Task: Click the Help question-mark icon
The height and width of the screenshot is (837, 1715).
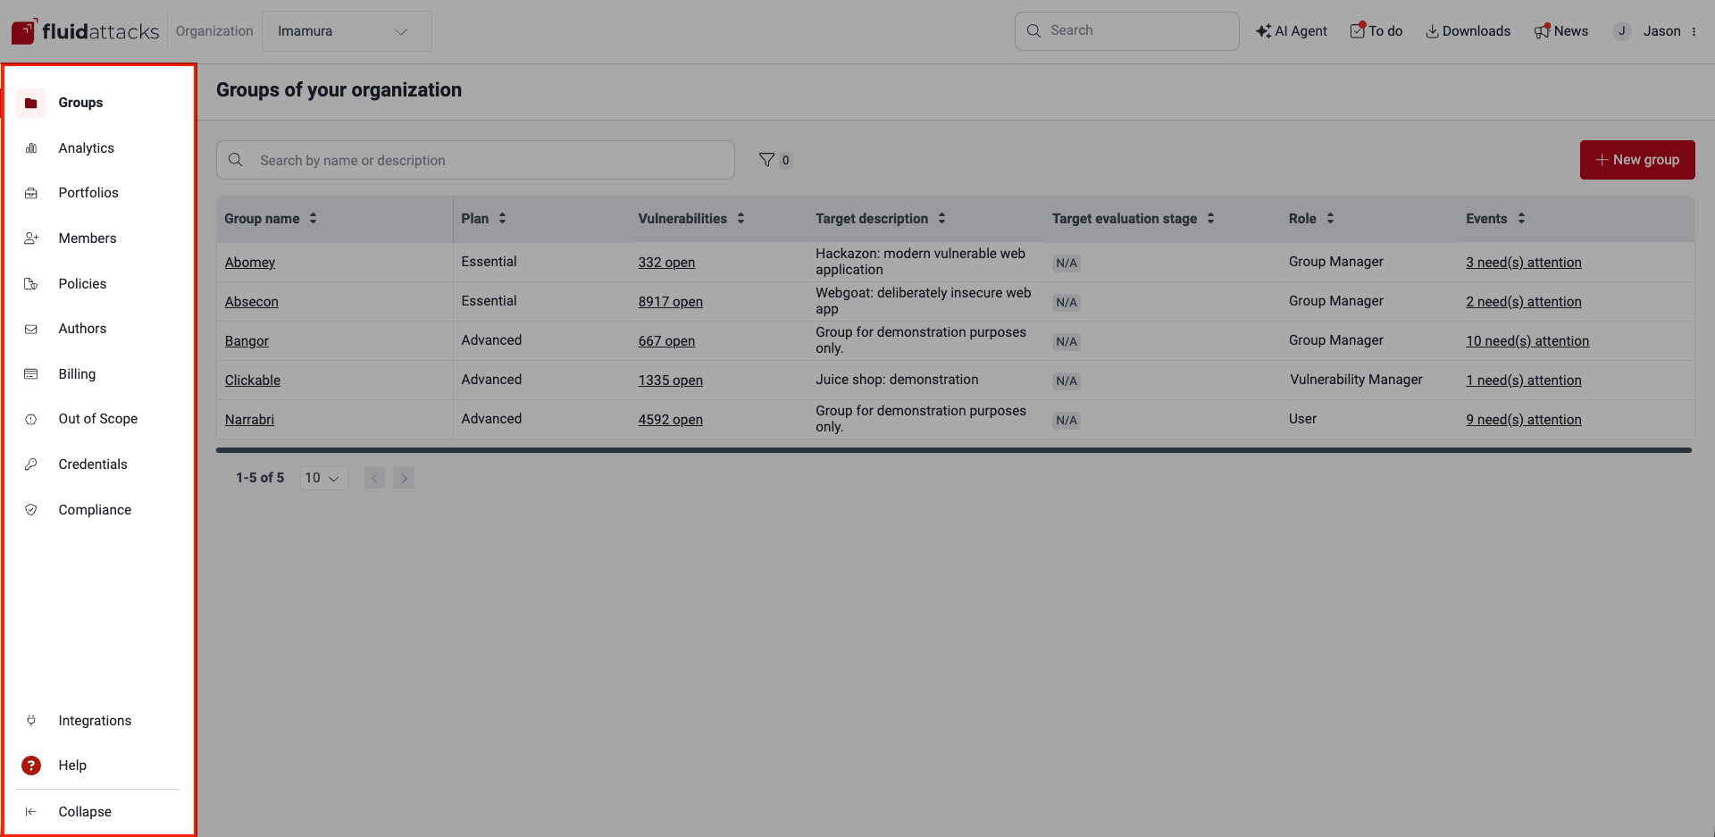Action: [31, 765]
